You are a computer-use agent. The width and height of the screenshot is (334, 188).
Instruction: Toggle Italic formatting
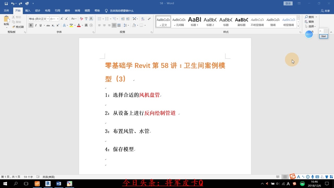pyautogui.click(x=36, y=25)
